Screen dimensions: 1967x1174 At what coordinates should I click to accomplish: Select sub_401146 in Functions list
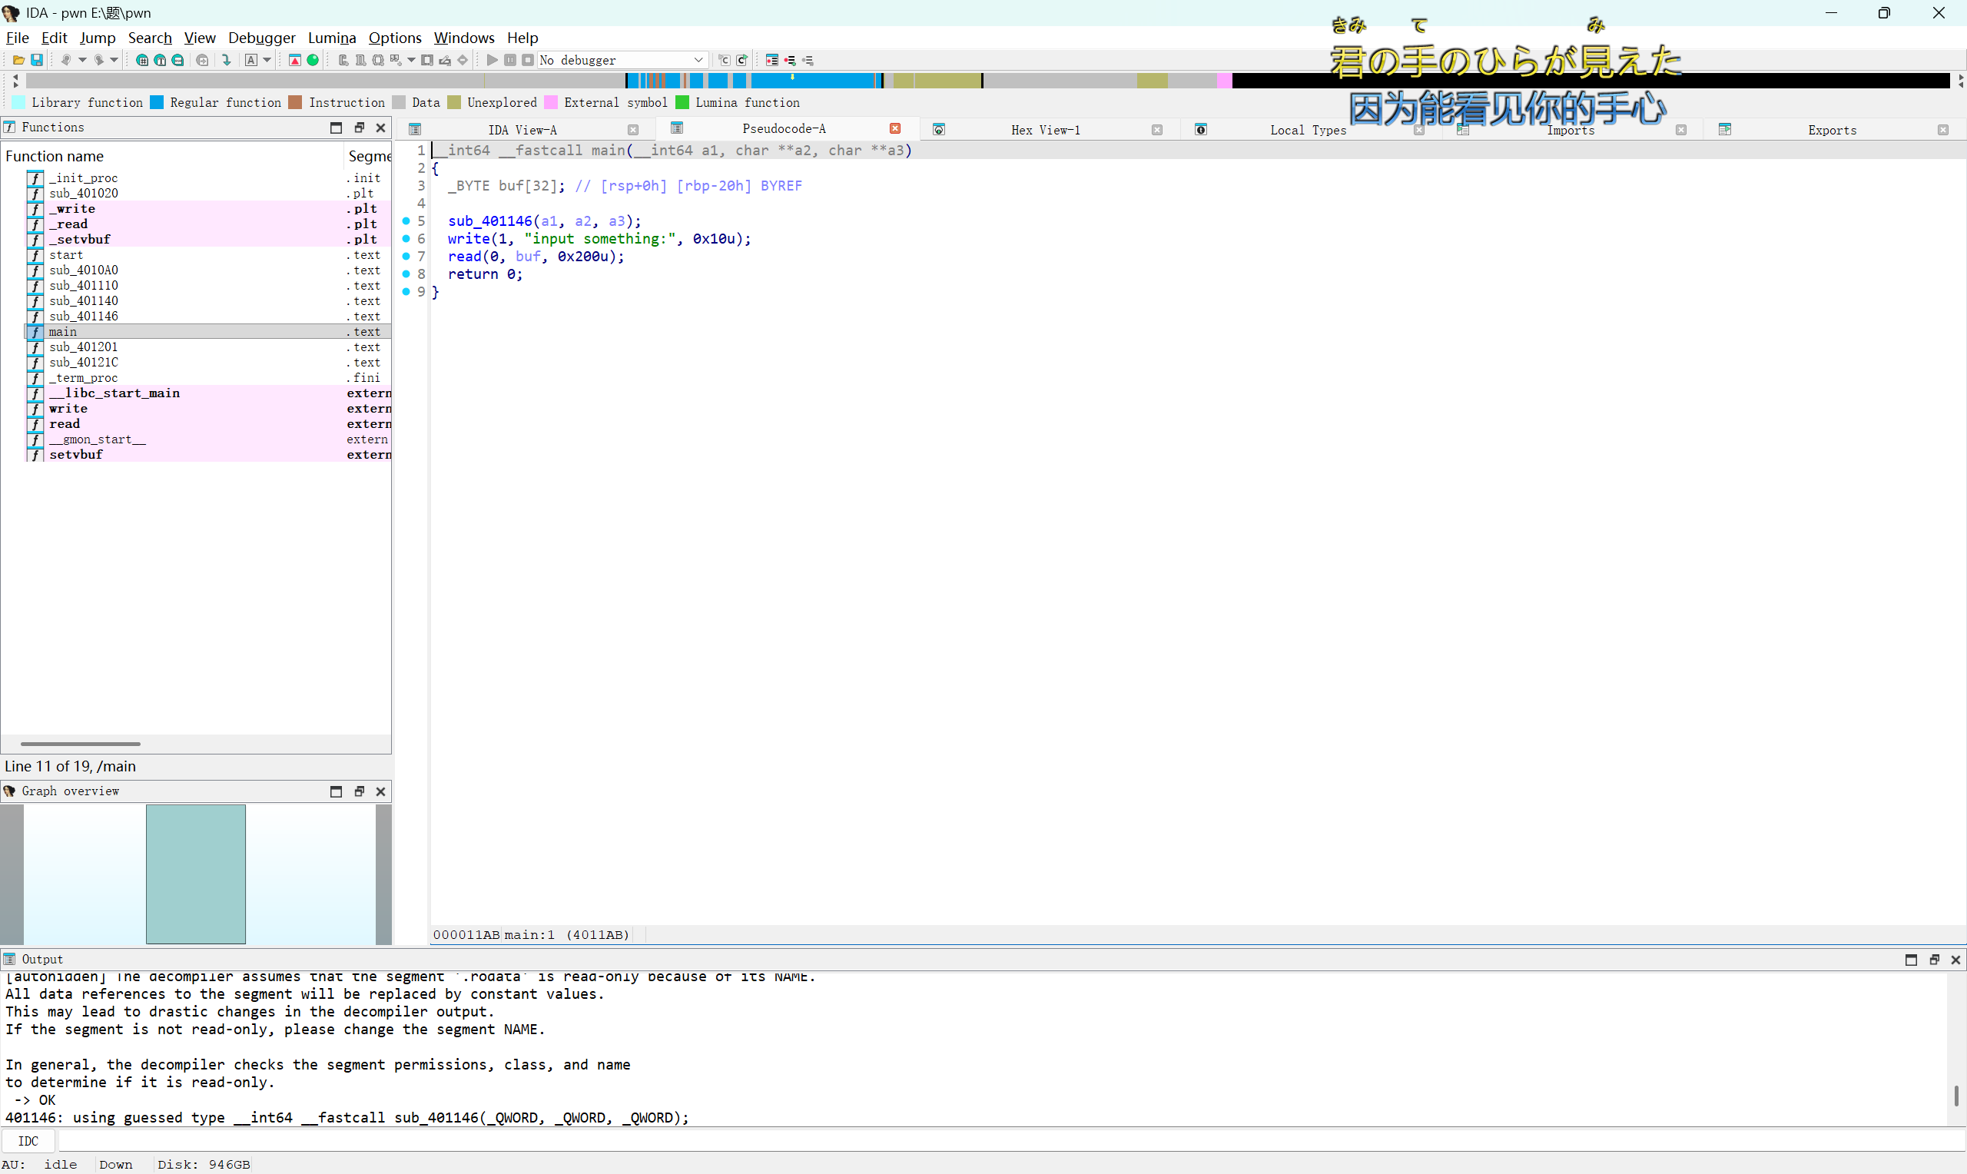tap(84, 317)
